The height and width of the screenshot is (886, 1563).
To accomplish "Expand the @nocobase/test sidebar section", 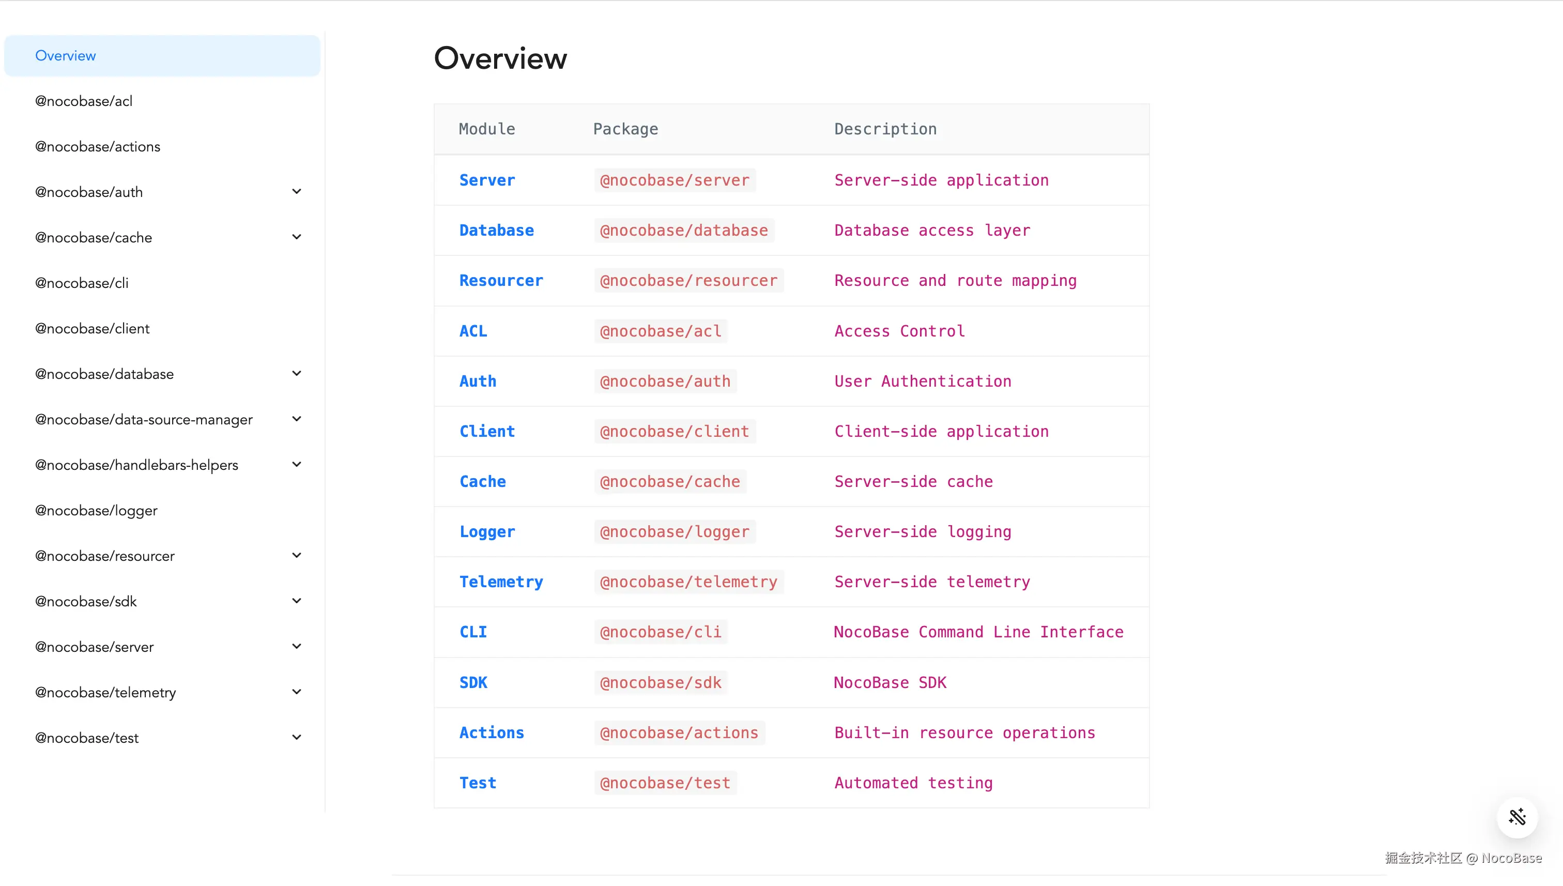I will (297, 737).
